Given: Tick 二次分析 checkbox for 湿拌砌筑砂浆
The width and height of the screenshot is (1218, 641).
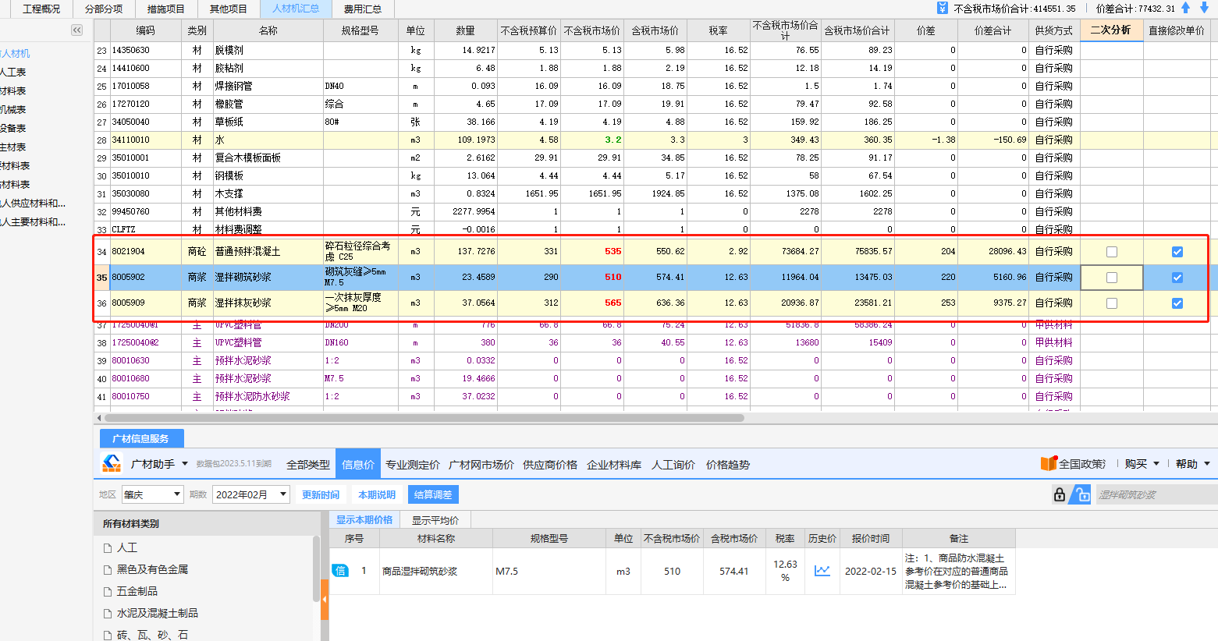Looking at the screenshot, I should 1112,278.
